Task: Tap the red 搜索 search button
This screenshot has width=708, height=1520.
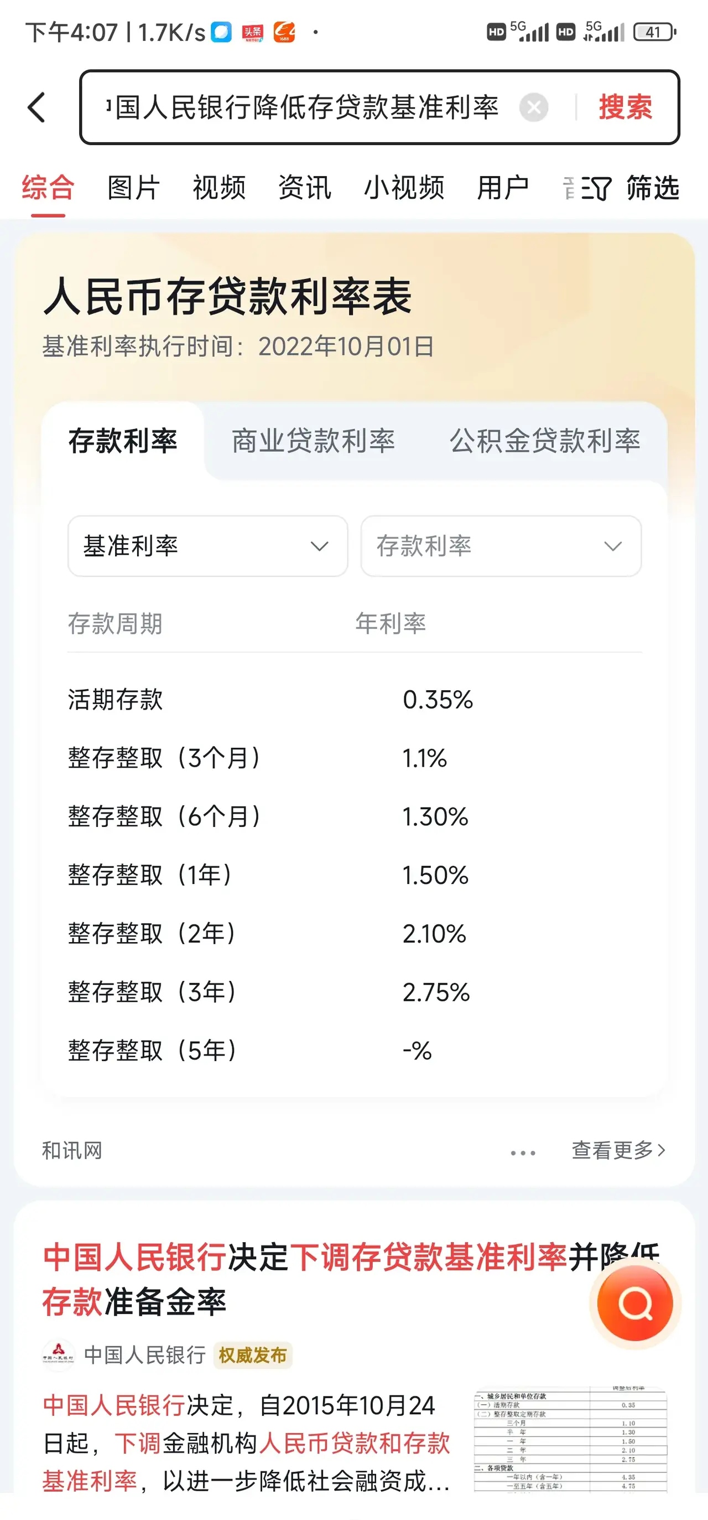Action: coord(625,107)
